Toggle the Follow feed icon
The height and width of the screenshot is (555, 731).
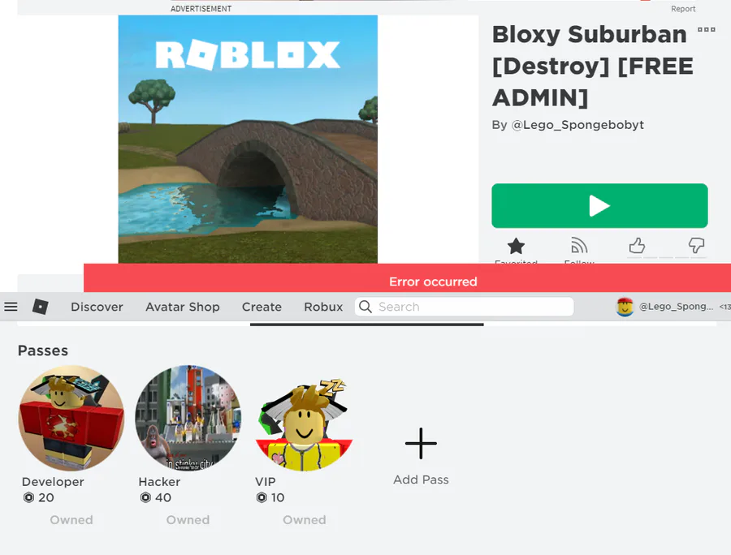[579, 245]
